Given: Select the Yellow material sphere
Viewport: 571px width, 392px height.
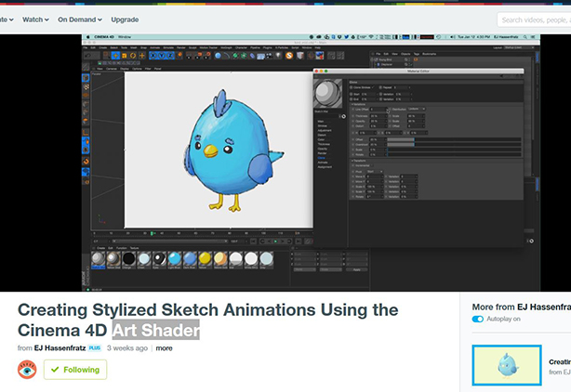Looking at the screenshot, I should coord(205,258).
